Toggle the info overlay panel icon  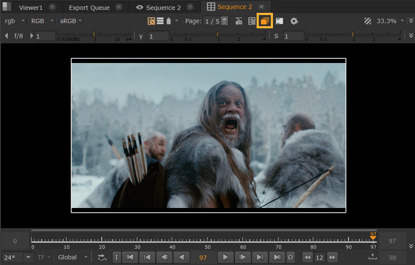[x=279, y=21]
